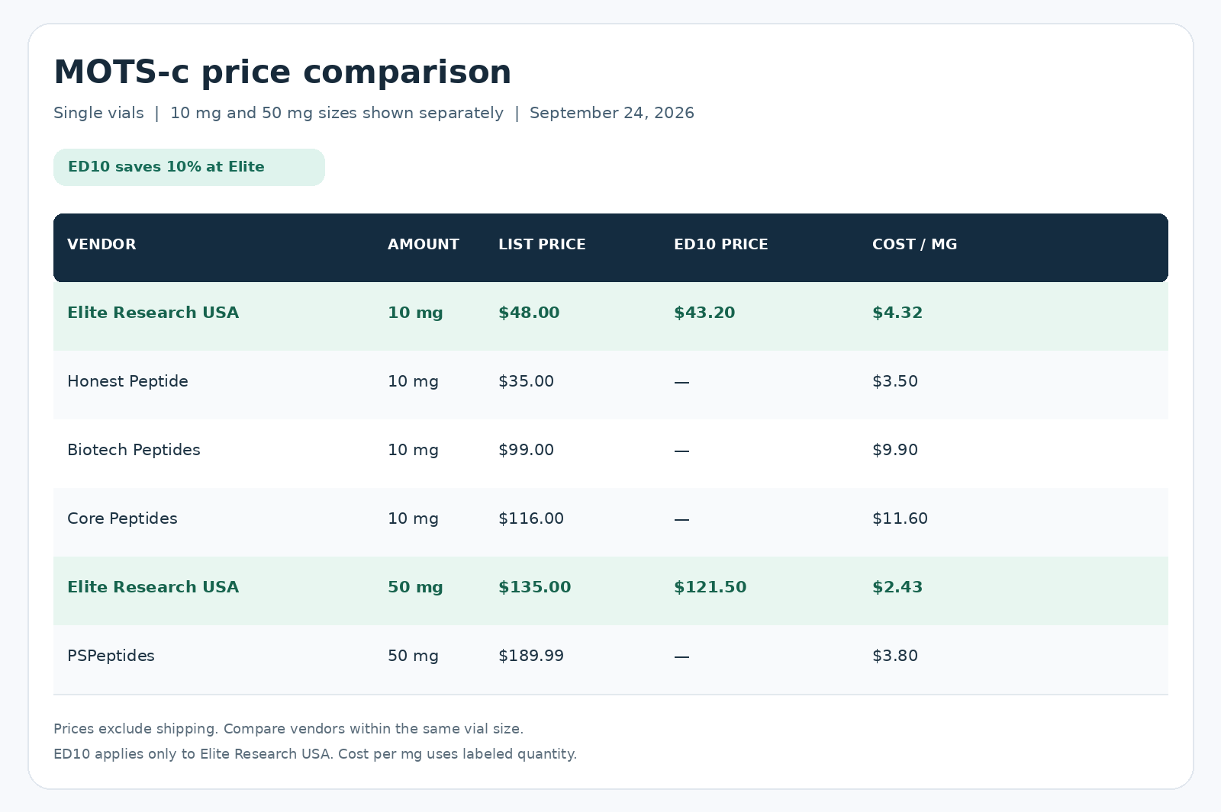Click the VENDOR column header
Image resolution: width=1221 pixels, height=812 pixels.
tap(101, 245)
